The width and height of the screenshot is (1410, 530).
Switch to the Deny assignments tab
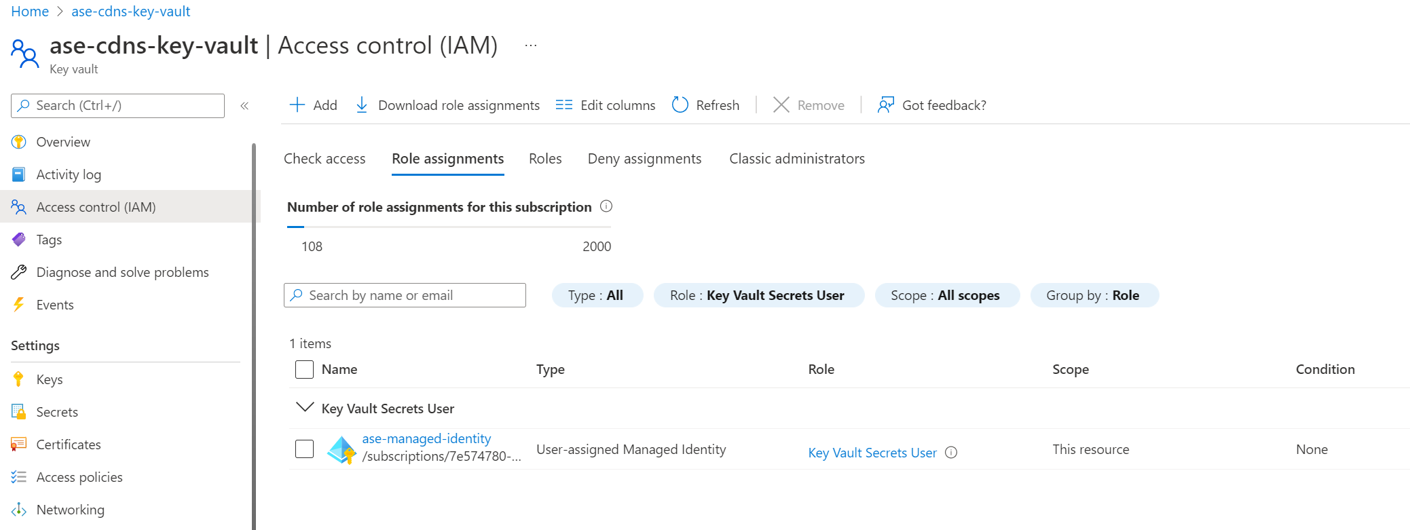[x=644, y=159]
